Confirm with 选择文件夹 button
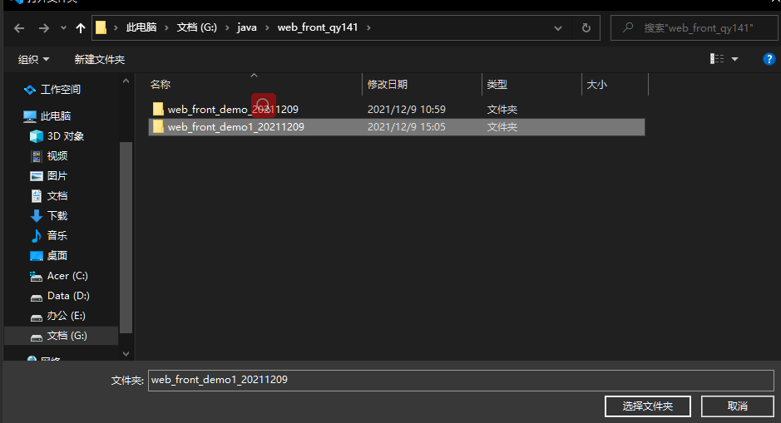 pyautogui.click(x=648, y=406)
